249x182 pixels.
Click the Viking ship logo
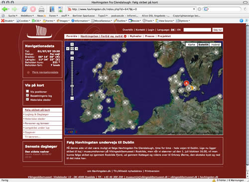pos(39,32)
